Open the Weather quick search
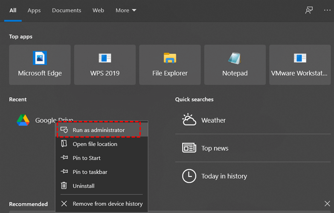This screenshot has width=334, height=213. (x=213, y=121)
